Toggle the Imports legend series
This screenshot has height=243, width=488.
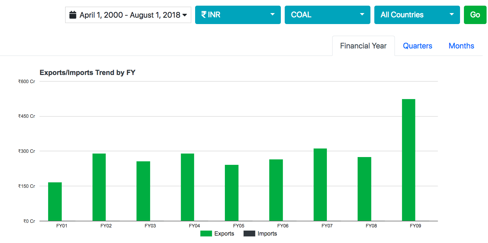(267, 234)
